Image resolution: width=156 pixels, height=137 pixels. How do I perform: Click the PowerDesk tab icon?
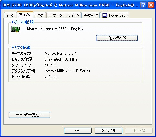[x=105, y=15]
